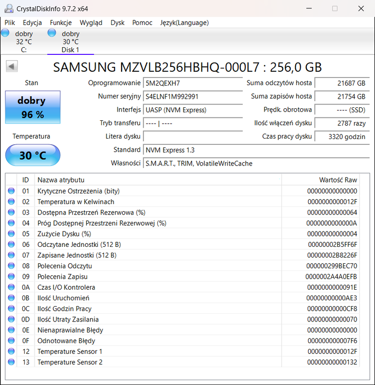Click the power on hours 3320 godzin
375x385 pixels.
342,137
